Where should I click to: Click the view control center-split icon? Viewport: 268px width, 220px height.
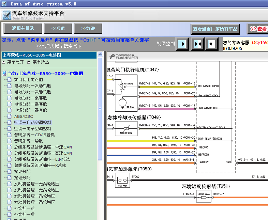(x=198, y=44)
